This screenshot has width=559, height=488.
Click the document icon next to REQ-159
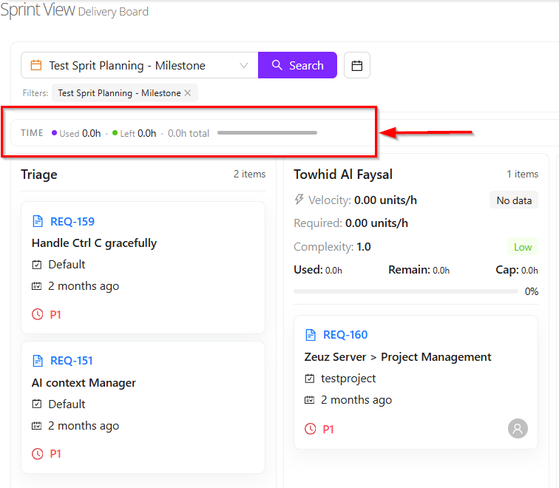[38, 222]
